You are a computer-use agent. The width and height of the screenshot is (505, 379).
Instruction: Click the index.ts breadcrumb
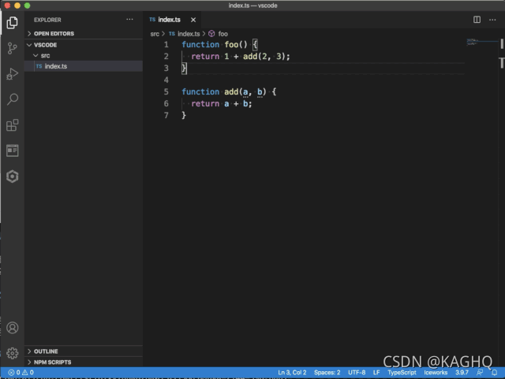point(185,34)
